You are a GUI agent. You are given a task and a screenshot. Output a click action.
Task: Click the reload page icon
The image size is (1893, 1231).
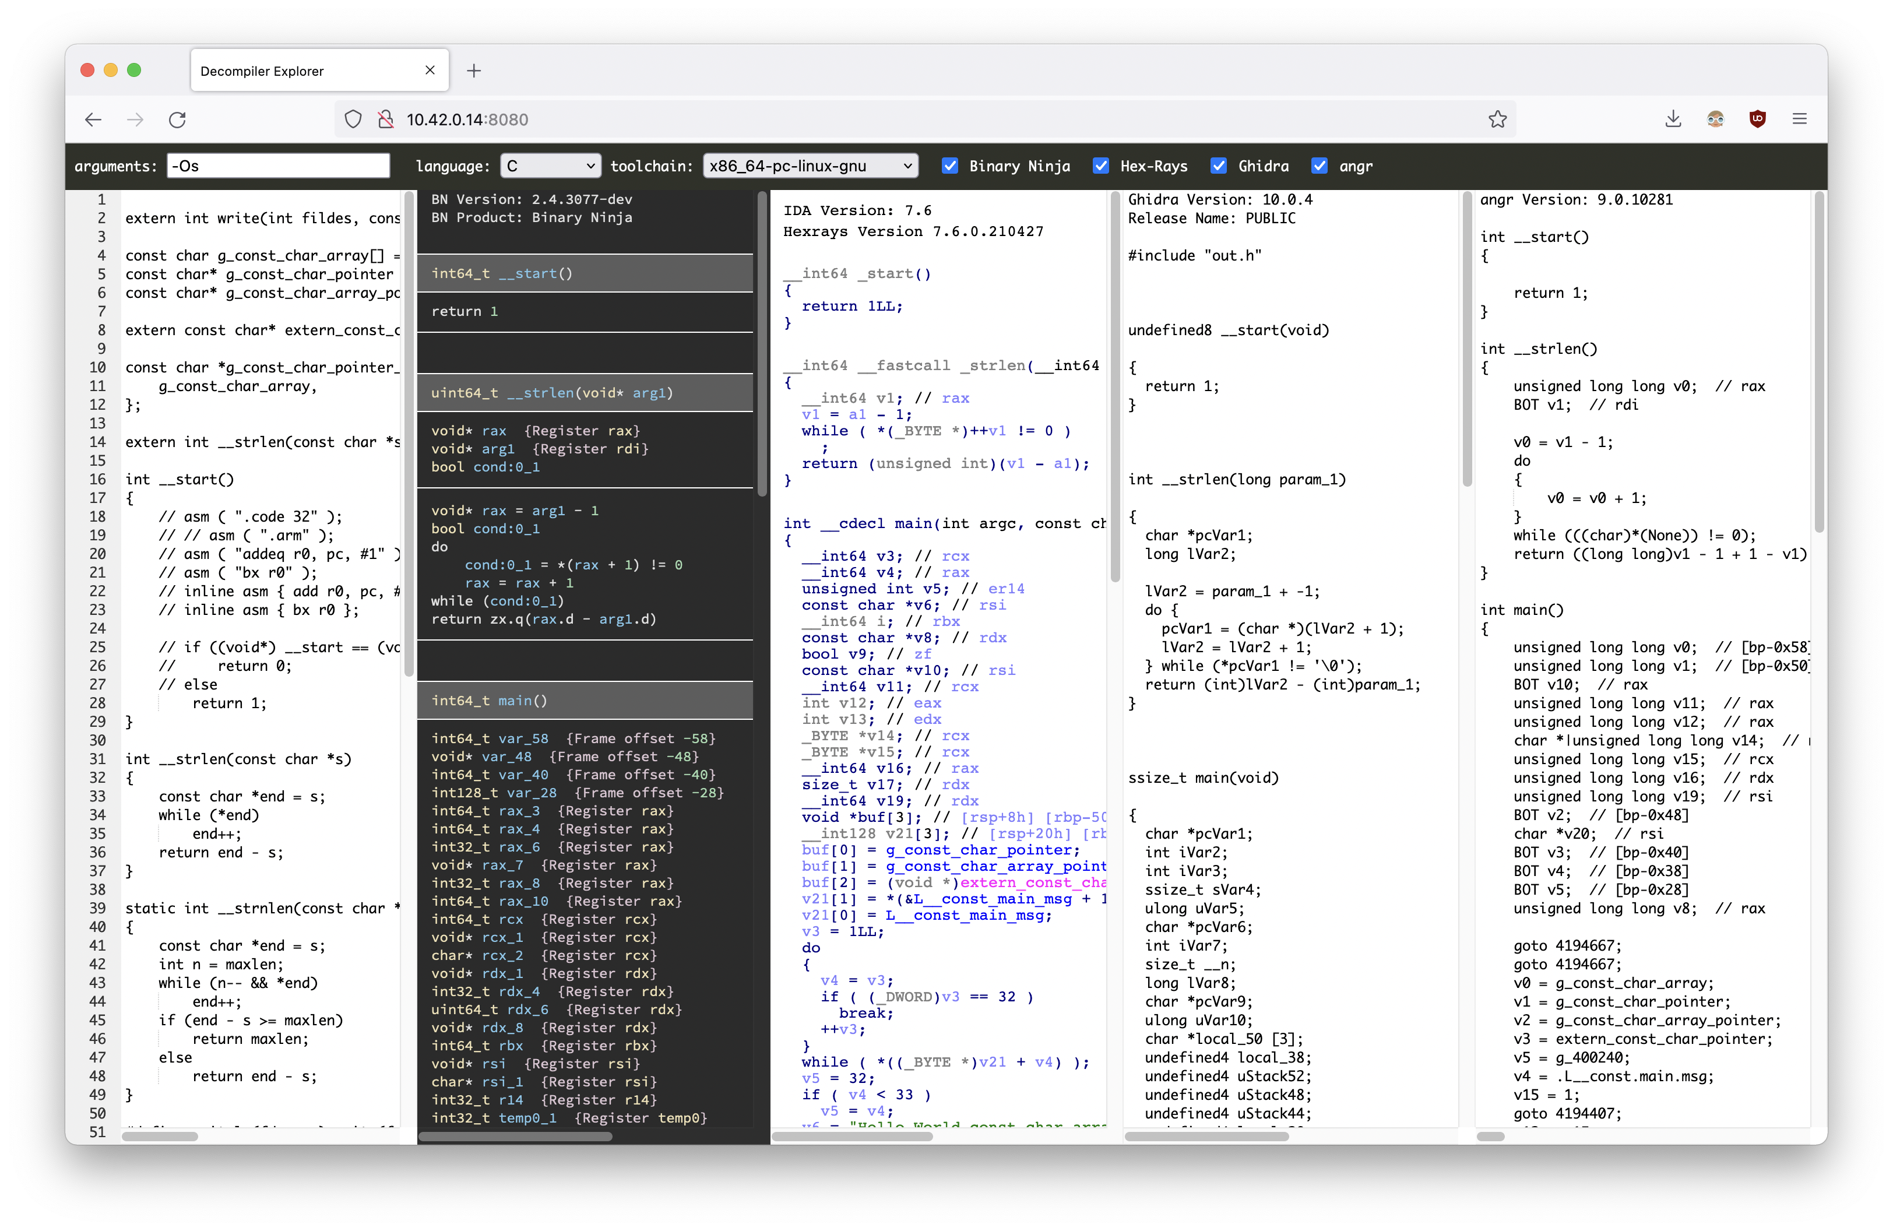click(177, 119)
